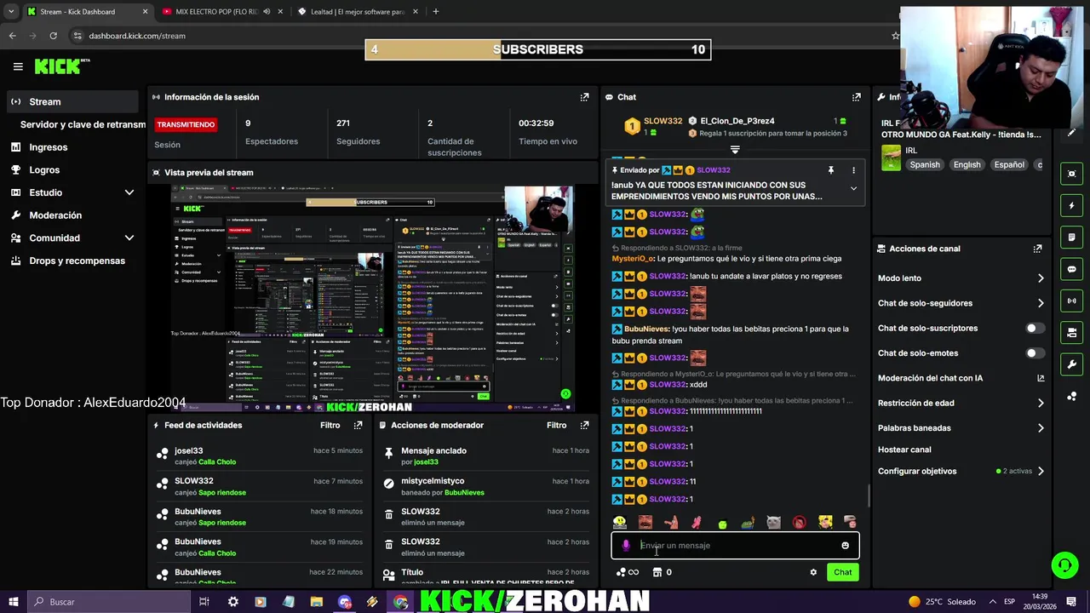Switch to Lealtad browser tab
1090x613 pixels.
(358, 12)
